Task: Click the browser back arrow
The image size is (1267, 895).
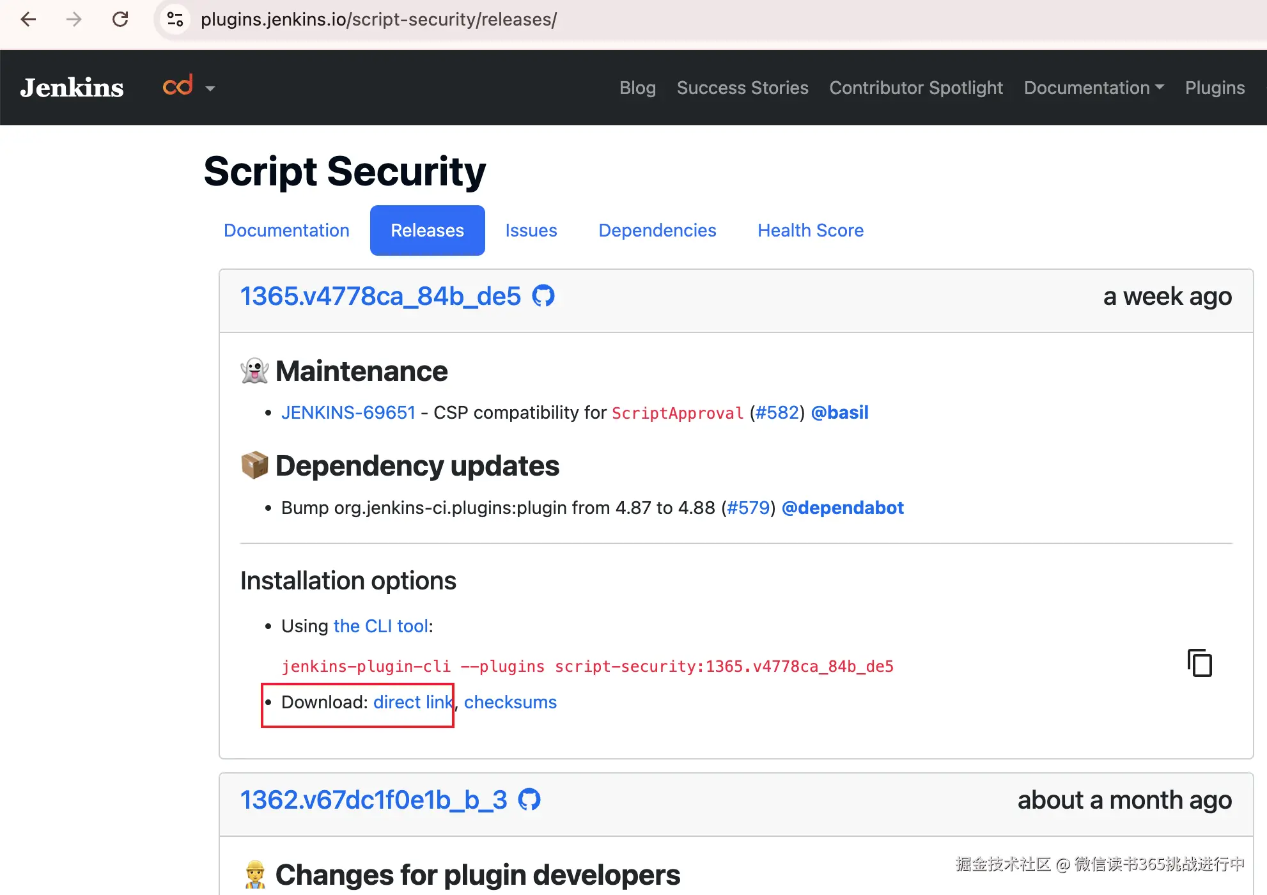Action: tap(28, 19)
